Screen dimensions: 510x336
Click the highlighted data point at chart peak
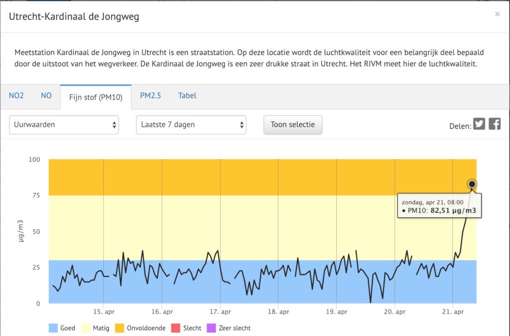tap(472, 184)
